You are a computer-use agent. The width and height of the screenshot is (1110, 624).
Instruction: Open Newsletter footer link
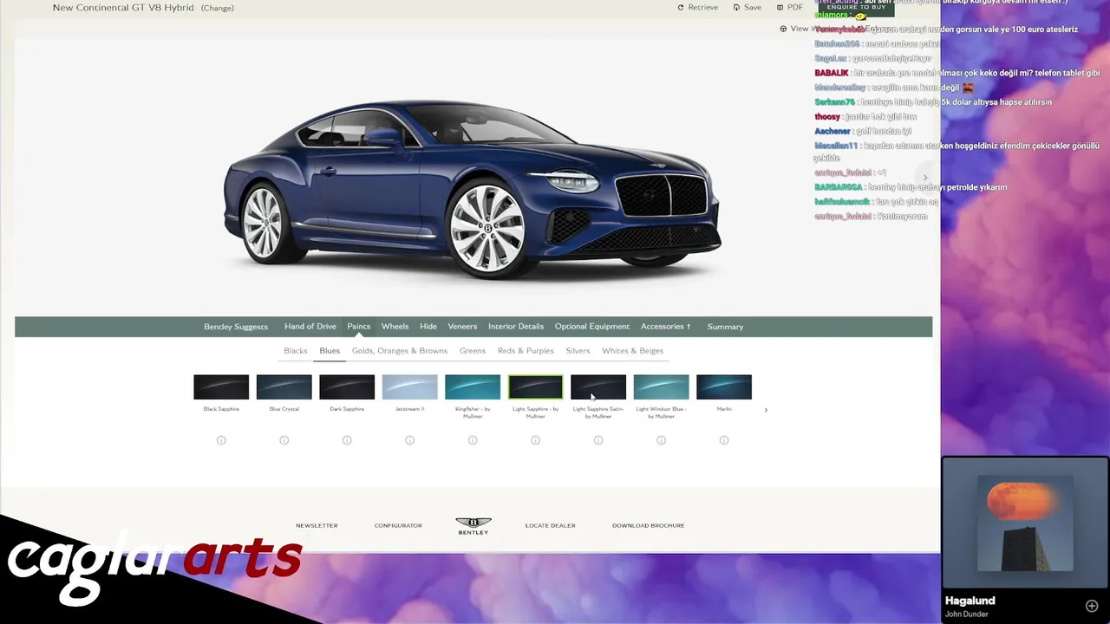317,525
